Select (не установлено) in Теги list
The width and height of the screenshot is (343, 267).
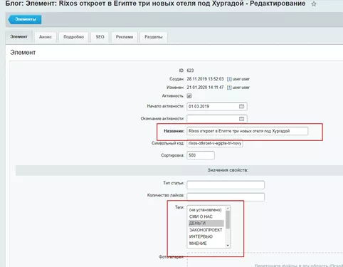click(x=205, y=210)
